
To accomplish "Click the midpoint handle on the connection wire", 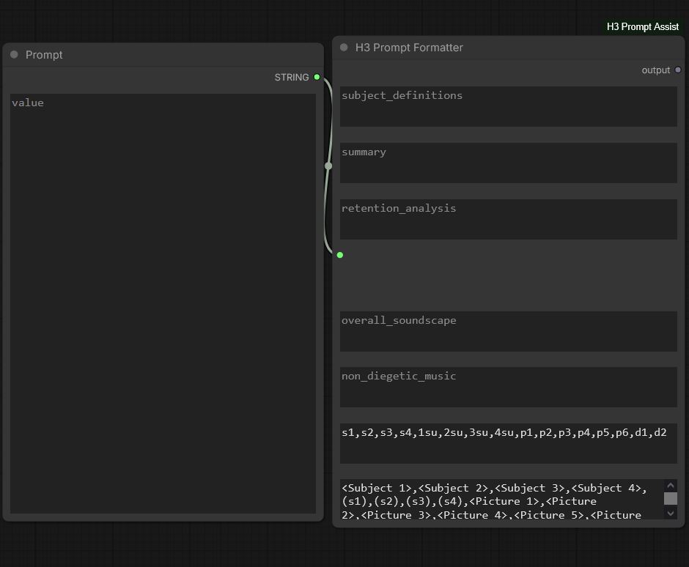I will click(x=328, y=166).
